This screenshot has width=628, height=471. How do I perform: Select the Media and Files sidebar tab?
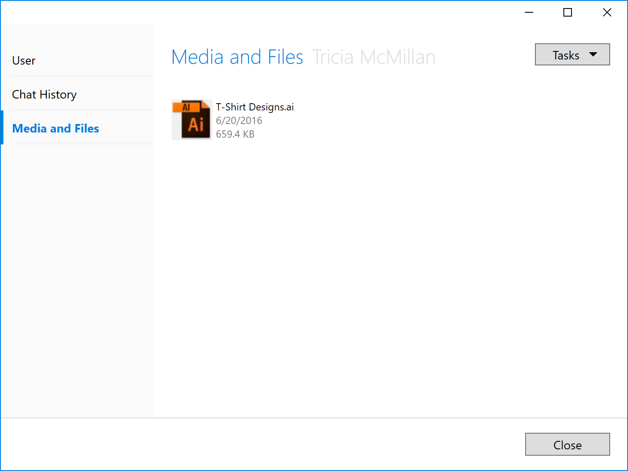pos(56,129)
